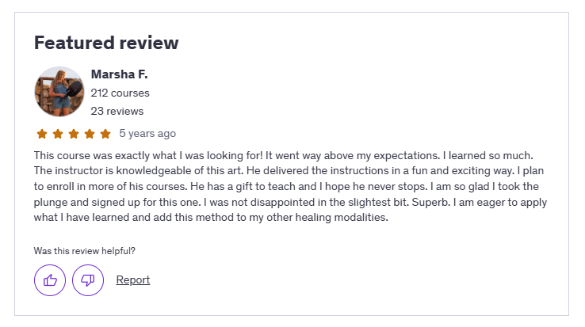
Task: Click the "5 years ago" timestamp
Action: click(x=147, y=134)
